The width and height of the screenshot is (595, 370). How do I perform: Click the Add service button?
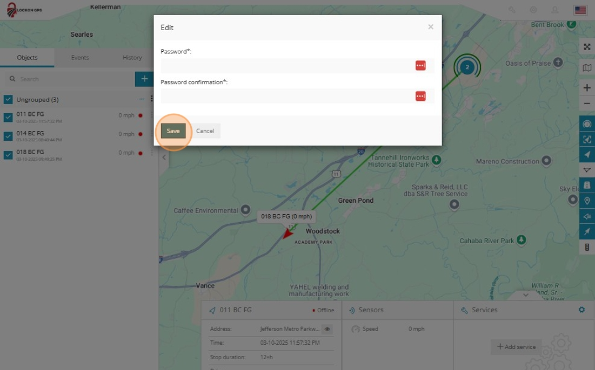[x=516, y=346]
